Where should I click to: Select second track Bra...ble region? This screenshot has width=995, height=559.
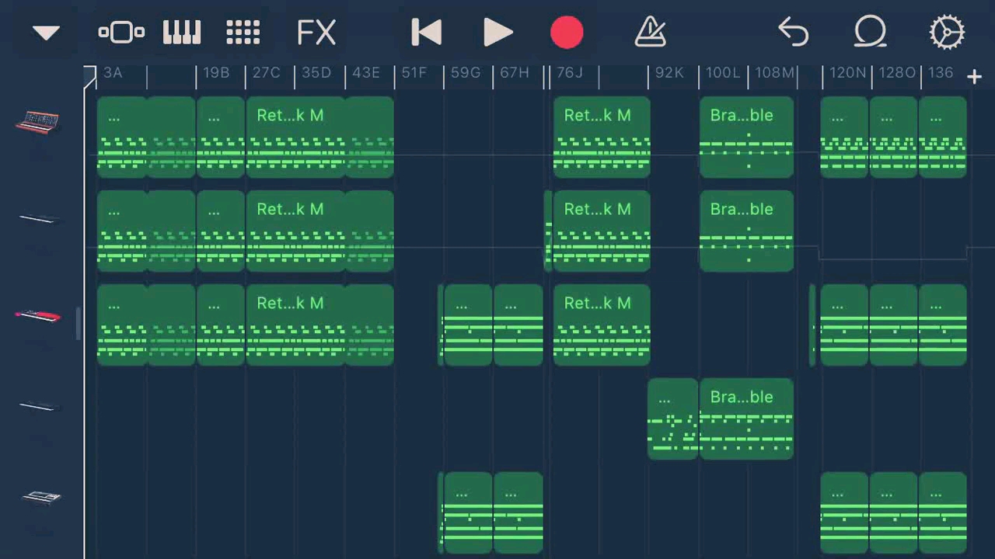point(746,231)
